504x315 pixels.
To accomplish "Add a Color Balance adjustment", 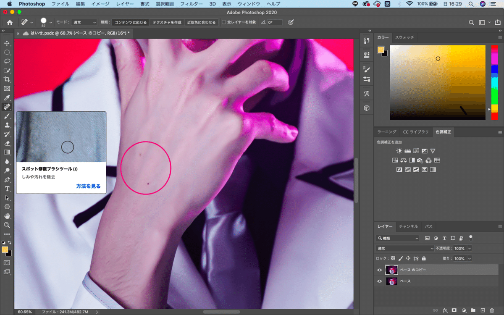I will (403, 160).
